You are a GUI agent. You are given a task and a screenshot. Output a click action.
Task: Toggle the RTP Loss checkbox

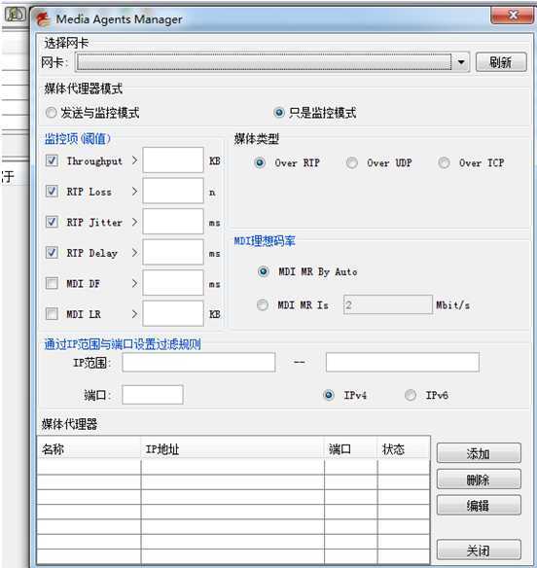52,191
